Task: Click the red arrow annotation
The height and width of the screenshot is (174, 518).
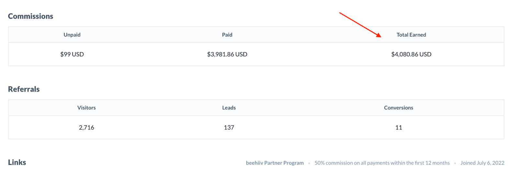Action: coord(360,25)
